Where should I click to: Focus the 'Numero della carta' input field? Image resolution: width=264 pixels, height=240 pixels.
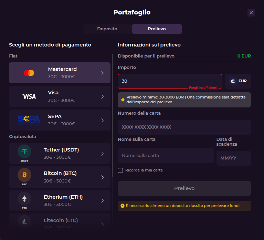pyautogui.click(x=184, y=127)
